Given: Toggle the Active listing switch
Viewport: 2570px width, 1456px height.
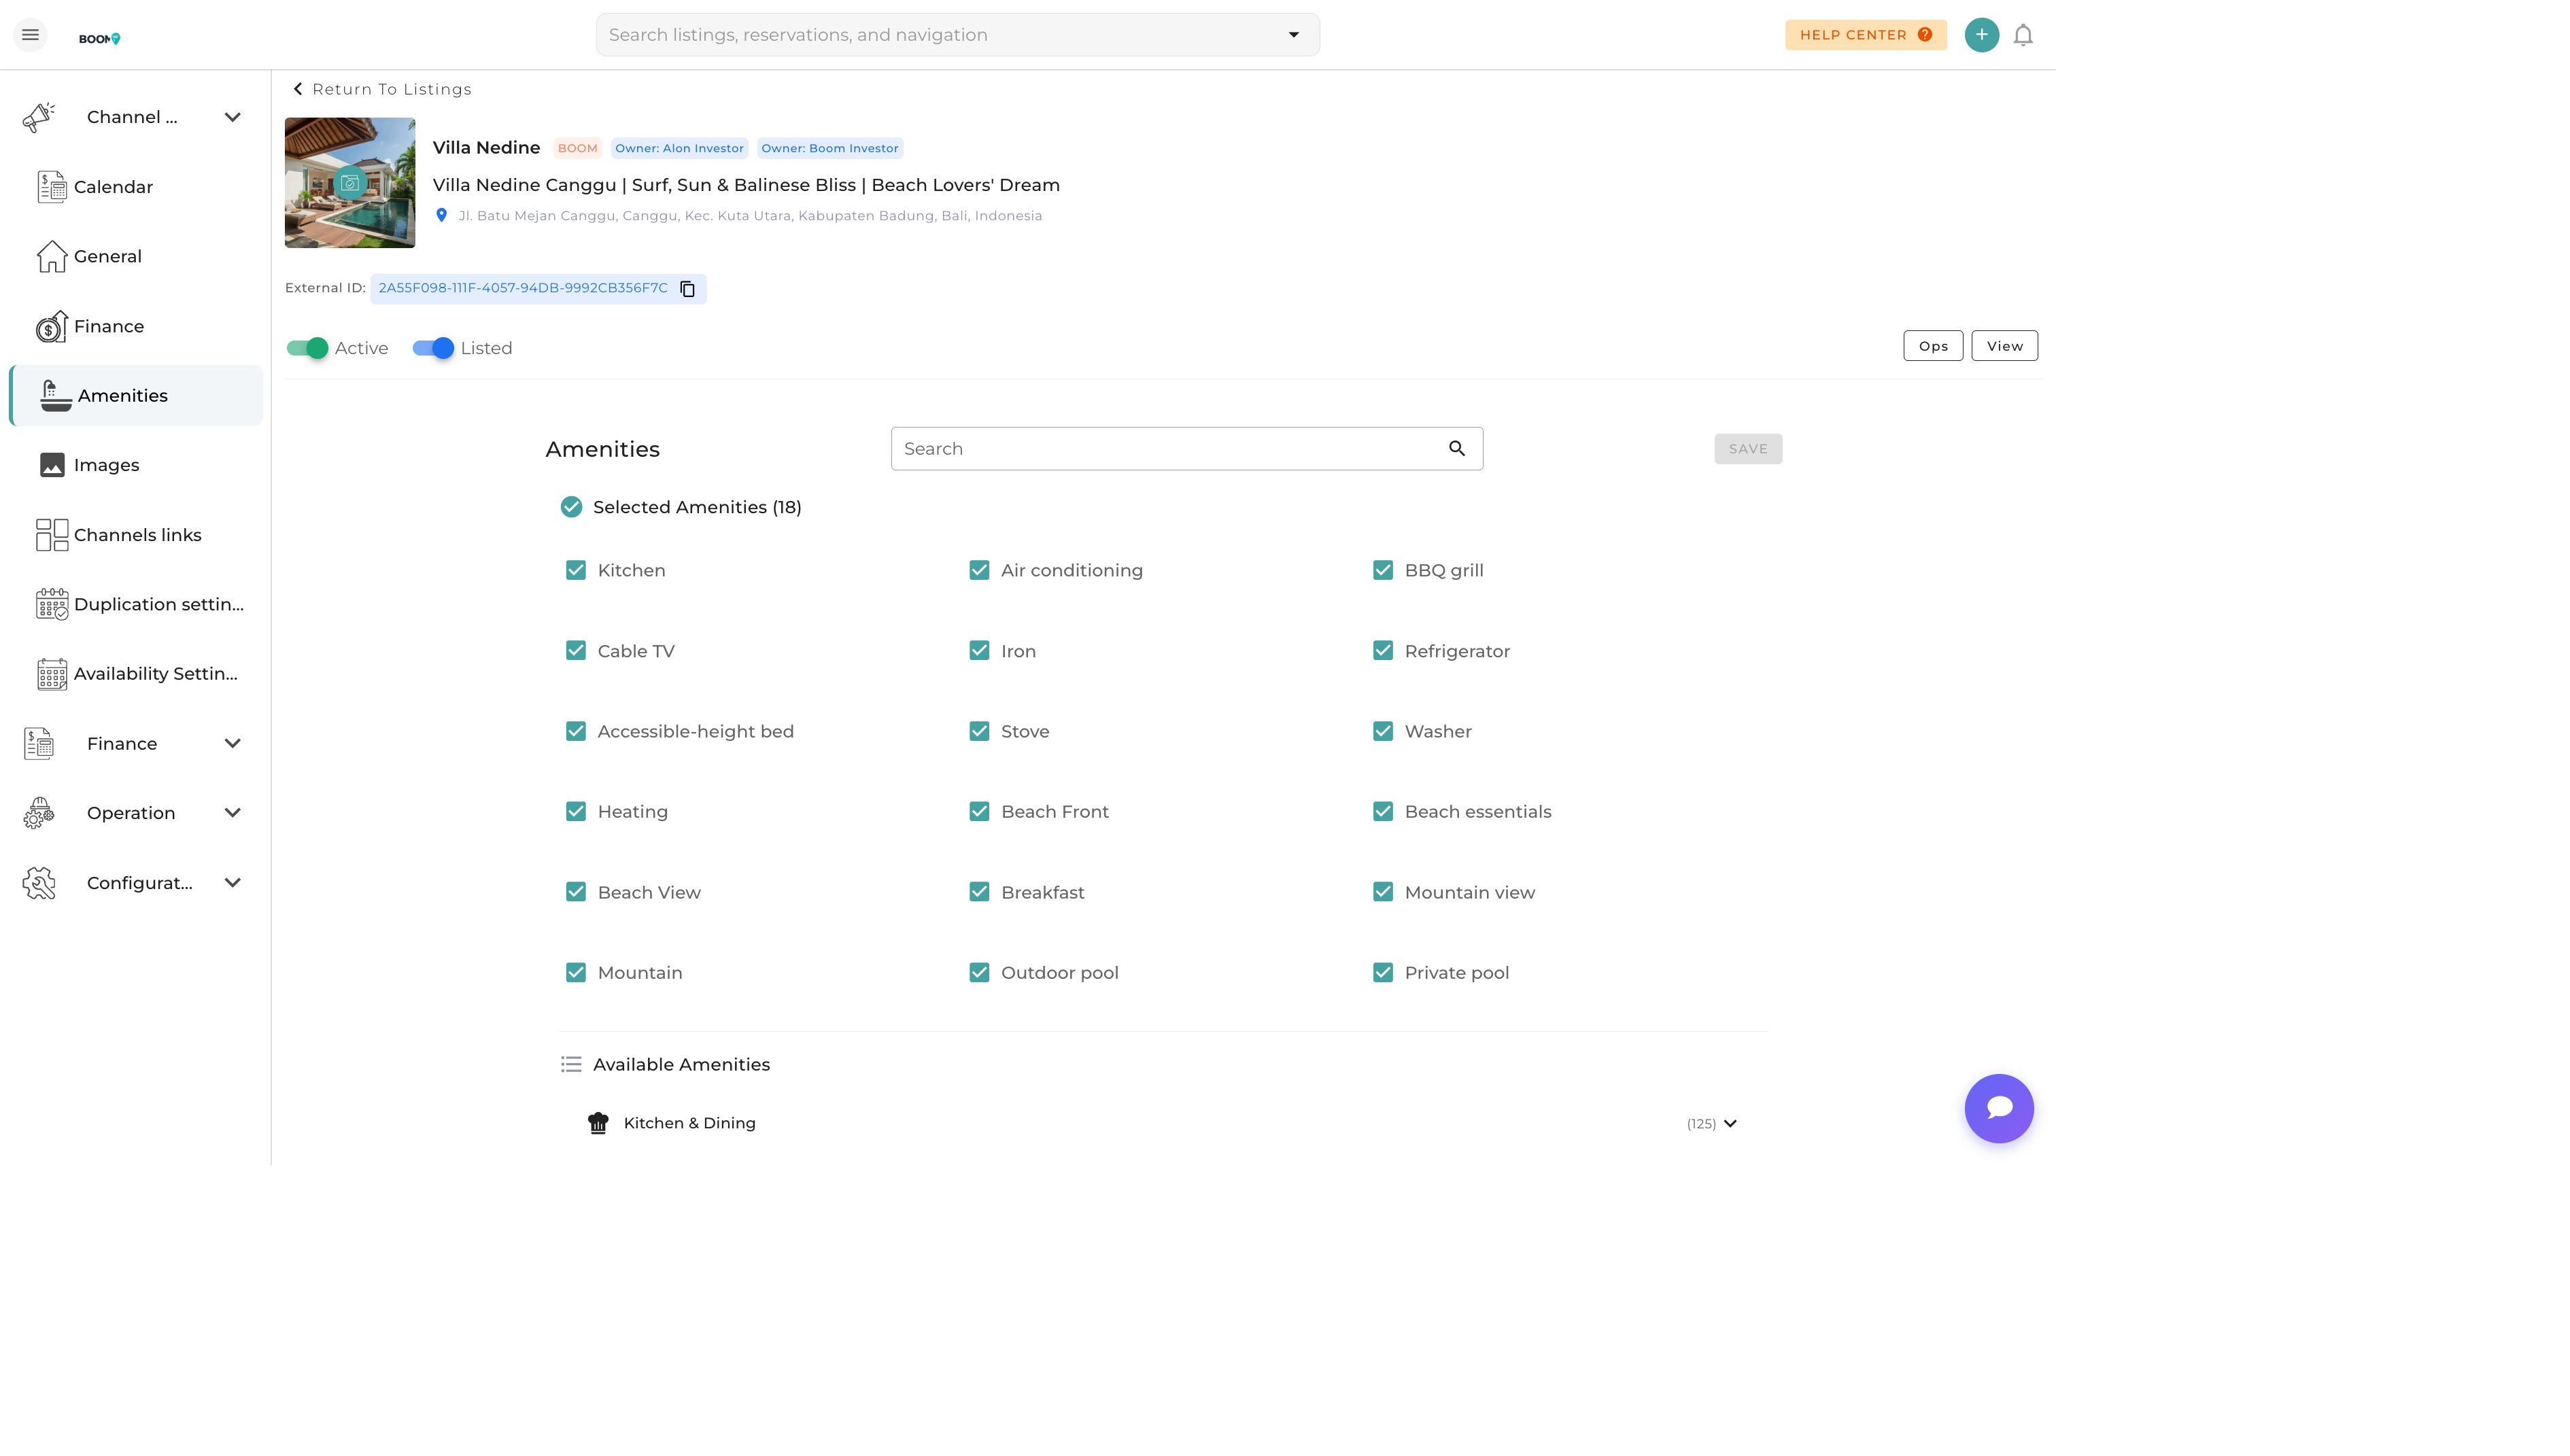Looking at the screenshot, I should click(308, 348).
